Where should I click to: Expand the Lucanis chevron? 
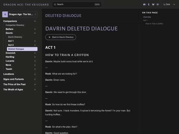click(35, 61)
